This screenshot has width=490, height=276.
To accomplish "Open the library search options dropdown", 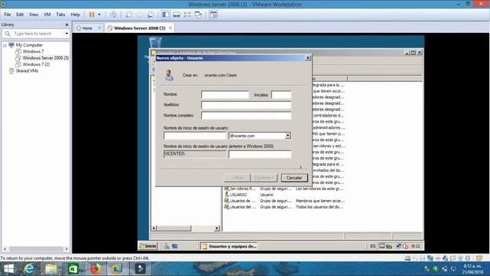I will coord(67,34).
